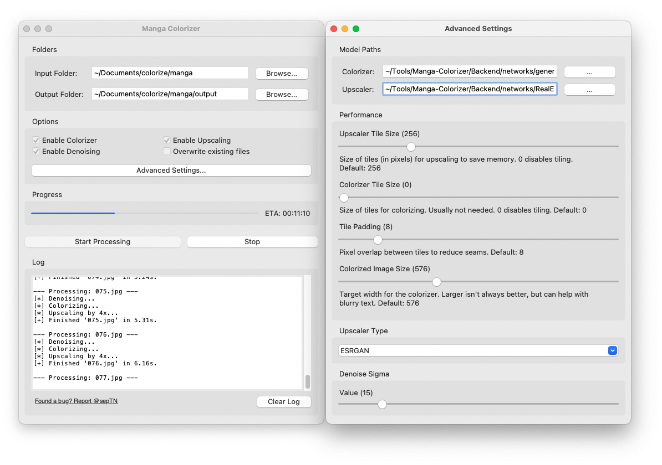Open the 'Found a bug? Report' link
Viewport: 662px width, 465px height.
[x=77, y=401]
